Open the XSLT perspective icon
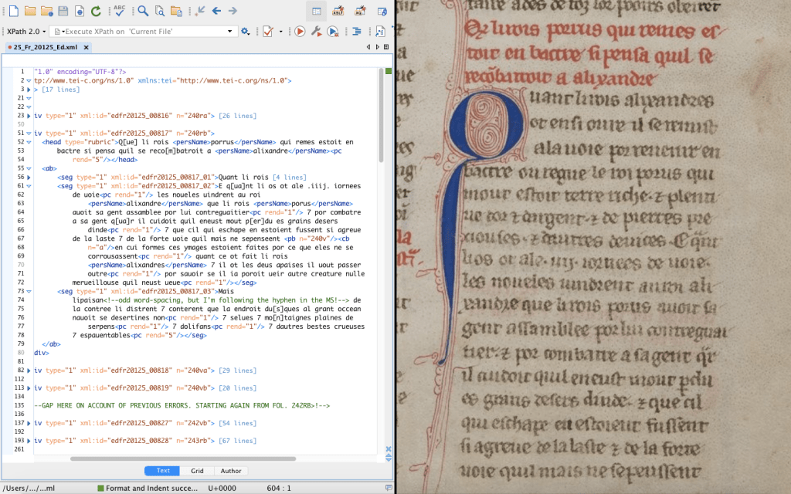The height and width of the screenshot is (494, 791). 338,11
